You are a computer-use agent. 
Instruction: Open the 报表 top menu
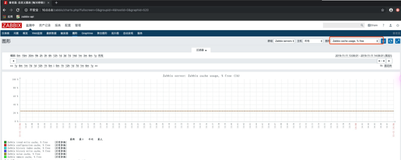[x=58, y=25]
